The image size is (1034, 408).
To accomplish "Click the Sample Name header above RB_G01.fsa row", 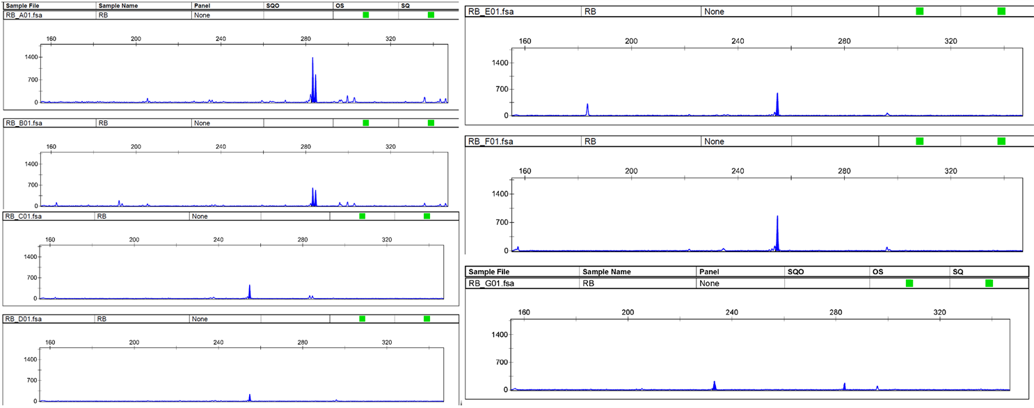I will pyautogui.click(x=608, y=272).
